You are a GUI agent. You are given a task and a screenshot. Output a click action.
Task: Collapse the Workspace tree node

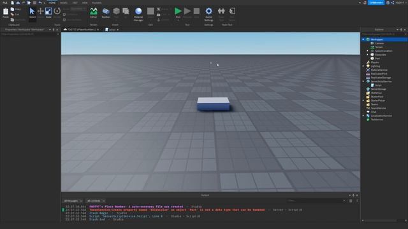tap(363, 39)
